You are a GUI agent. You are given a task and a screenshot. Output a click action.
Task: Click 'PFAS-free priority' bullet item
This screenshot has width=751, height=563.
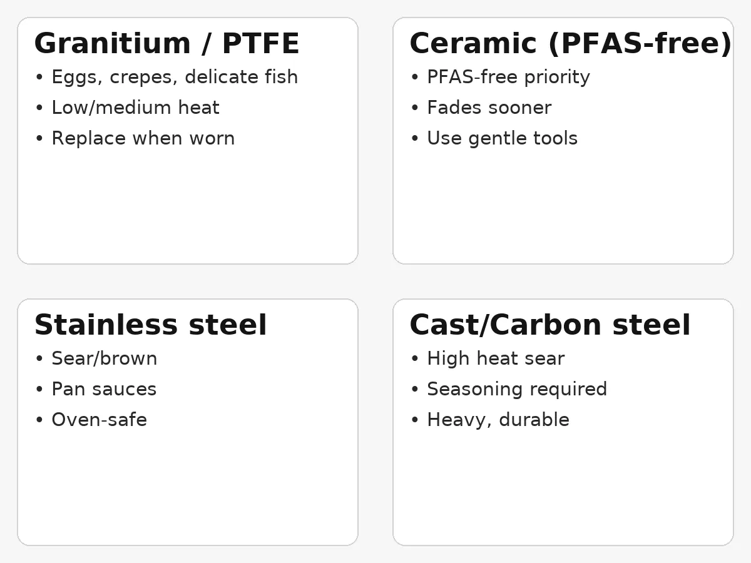click(508, 77)
